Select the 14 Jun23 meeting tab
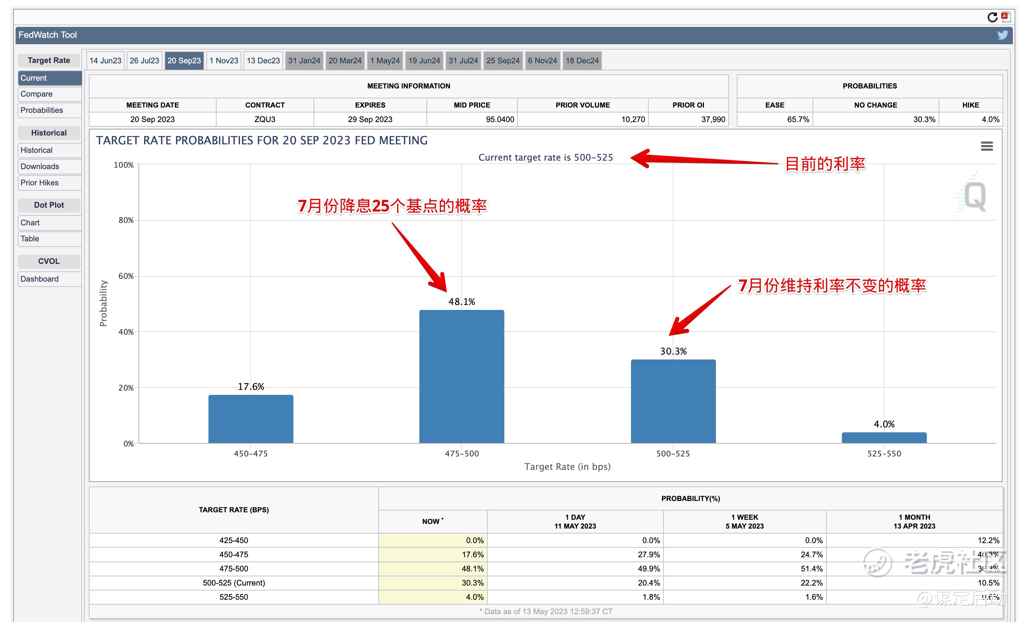This screenshot has height=622, width=1027. click(105, 61)
